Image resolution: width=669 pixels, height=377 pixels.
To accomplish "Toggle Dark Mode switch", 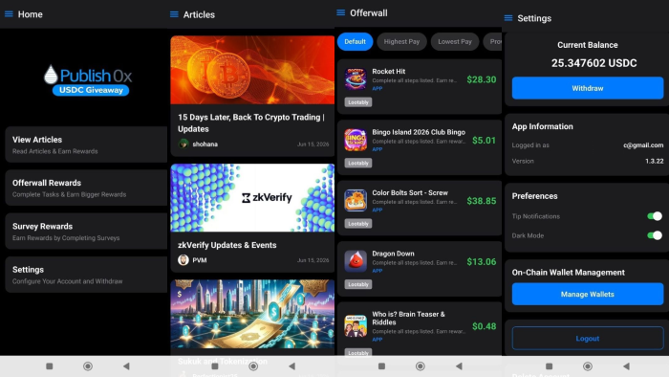I will point(655,235).
